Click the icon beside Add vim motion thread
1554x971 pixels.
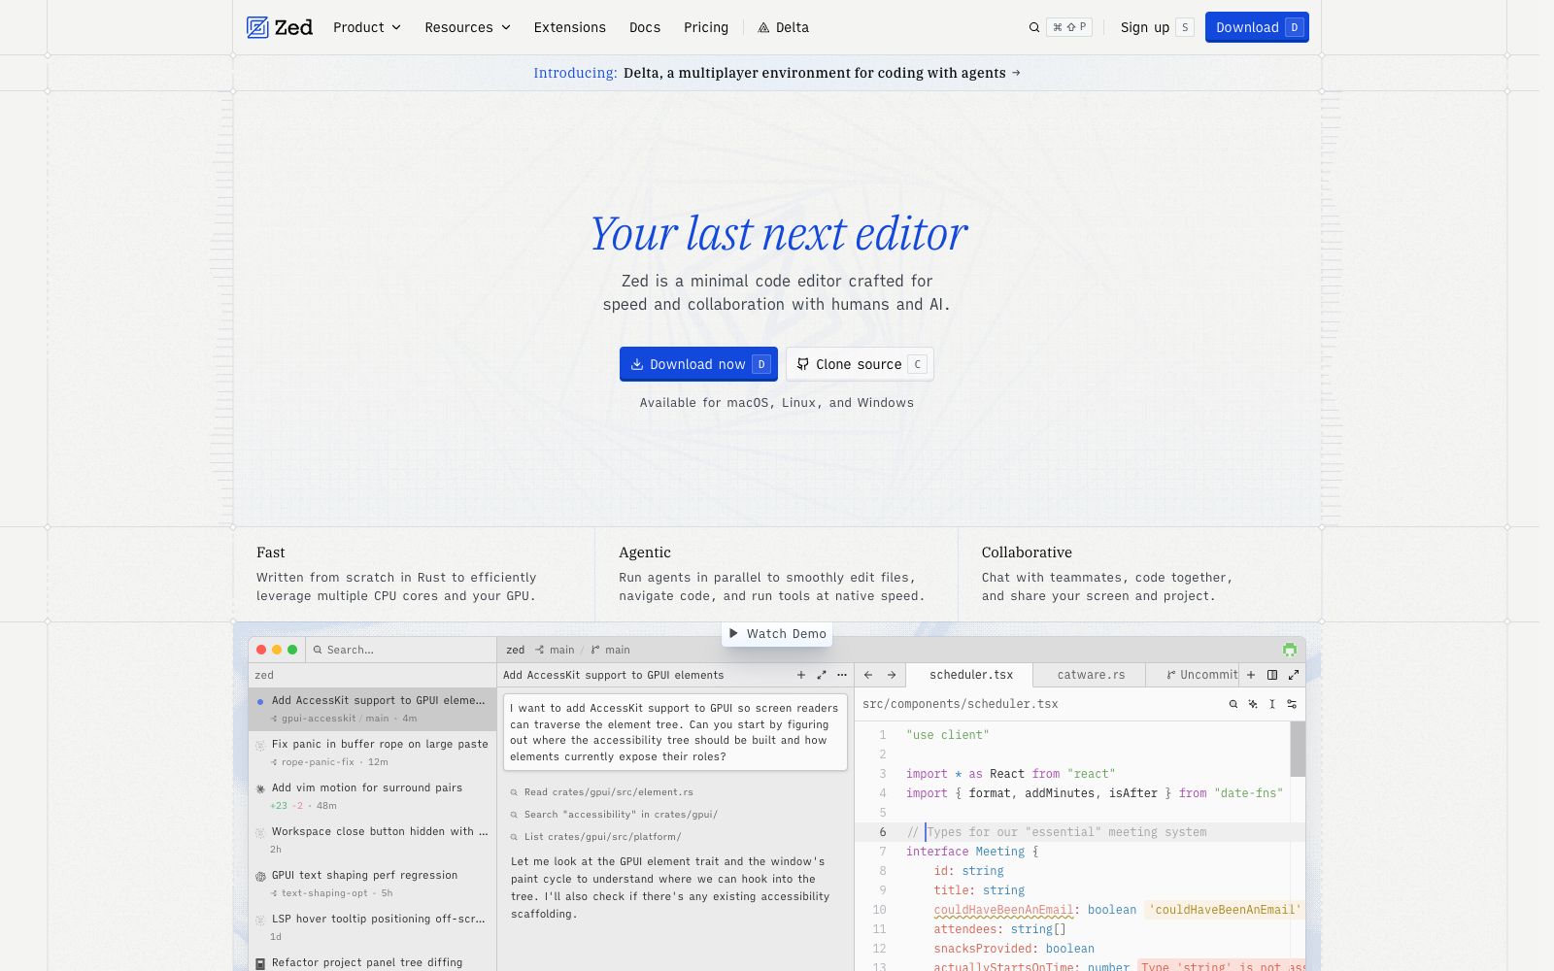click(x=260, y=788)
